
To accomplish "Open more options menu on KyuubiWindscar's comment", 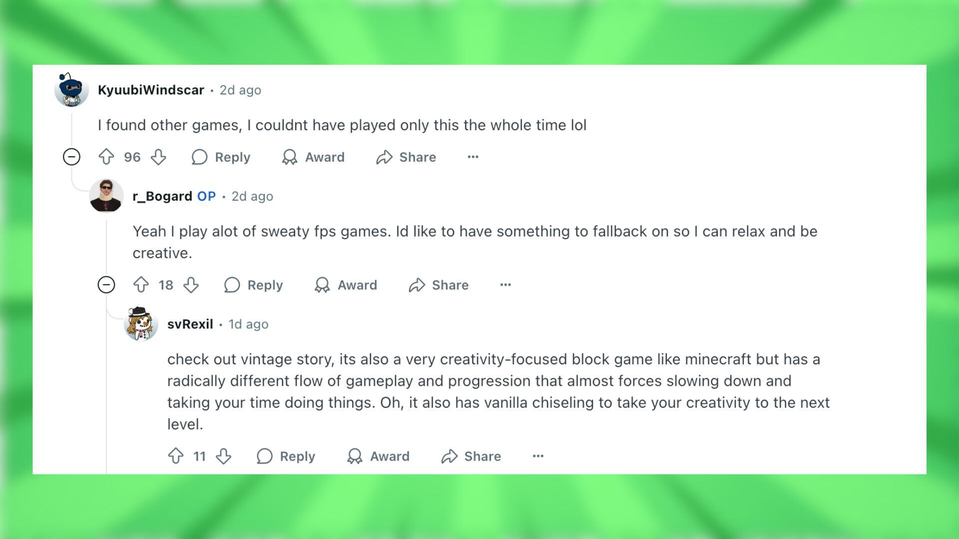I will tap(473, 157).
